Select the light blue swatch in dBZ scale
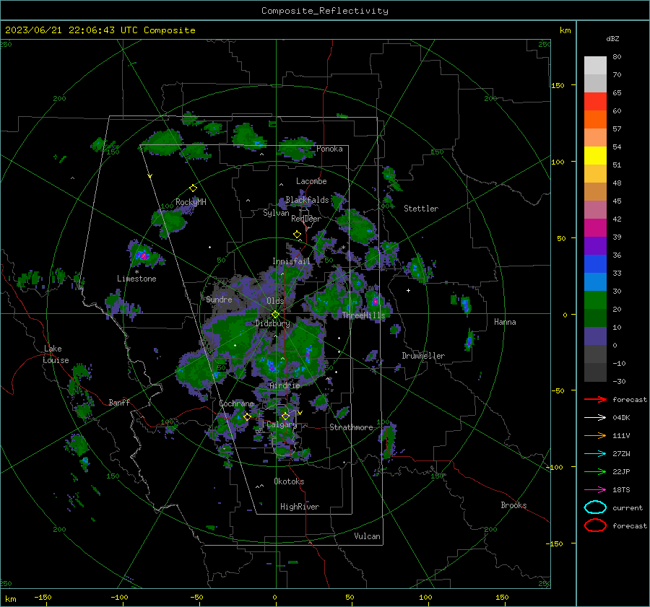The height and width of the screenshot is (607, 650). click(595, 282)
